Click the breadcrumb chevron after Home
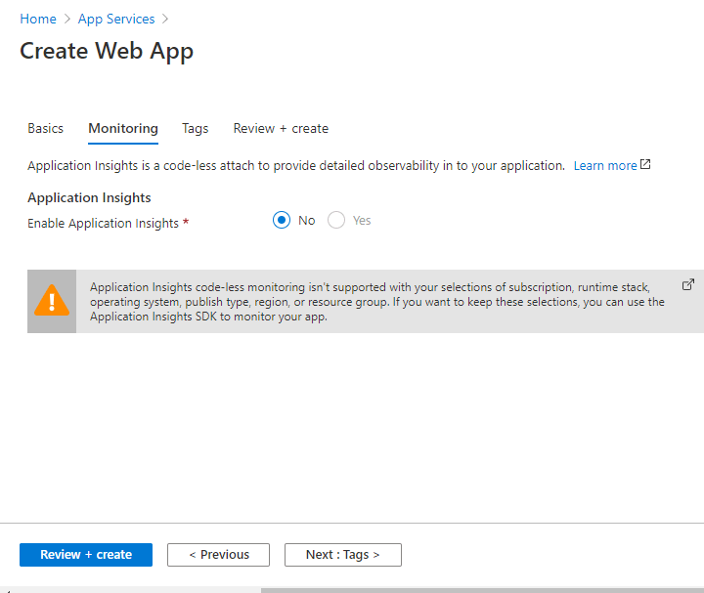Viewport: 704px width, 593px height. click(67, 19)
